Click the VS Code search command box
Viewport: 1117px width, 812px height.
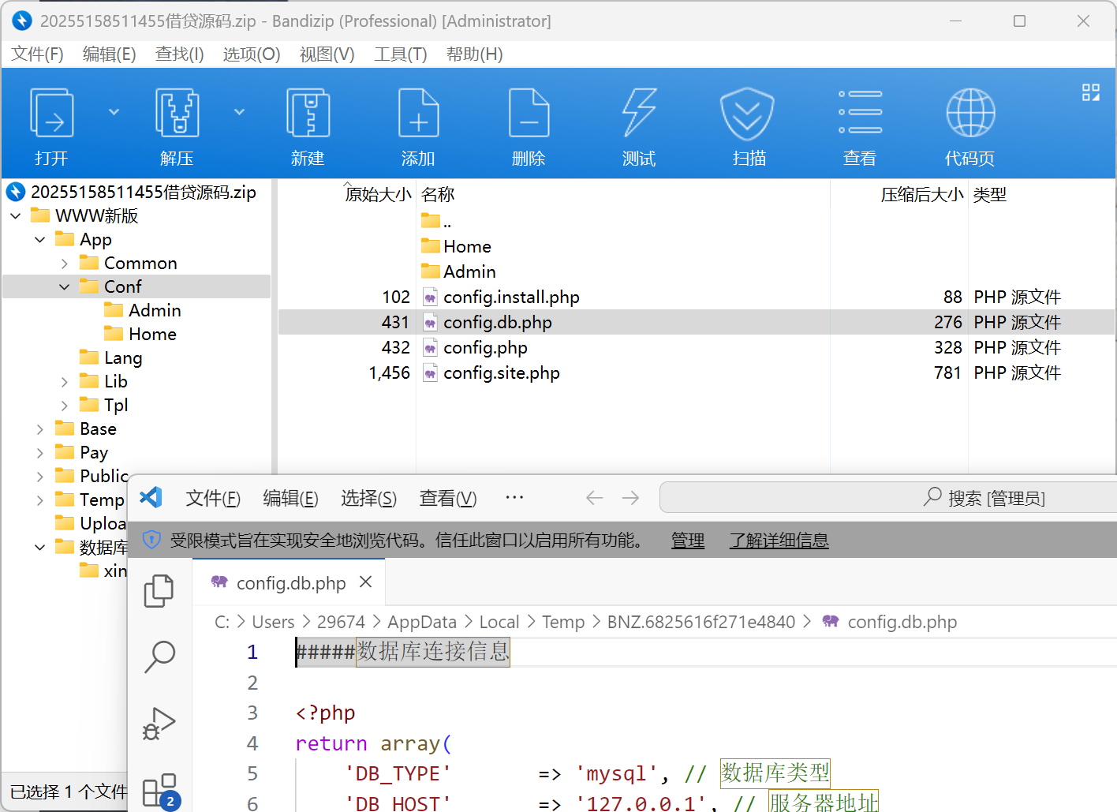[x=888, y=498]
